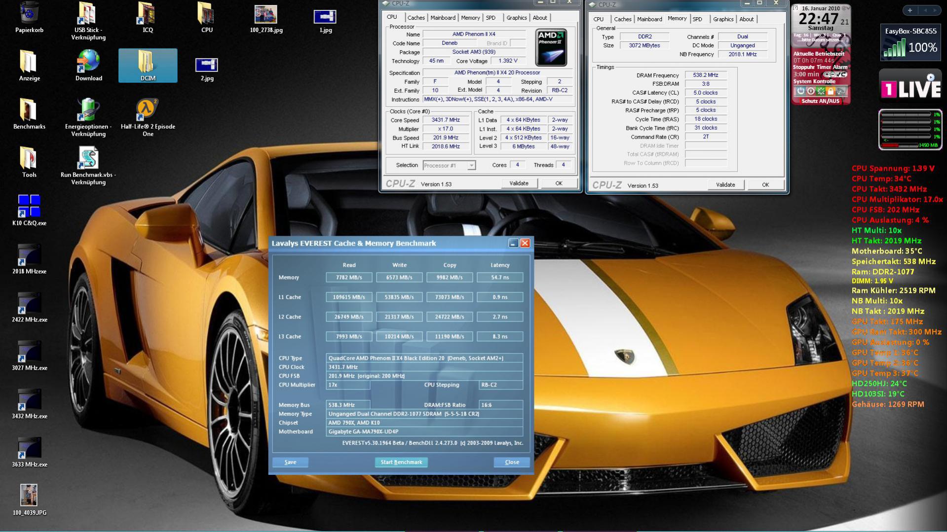
Task: Open the Processor #1 selection dropdown
Action: [x=449, y=166]
